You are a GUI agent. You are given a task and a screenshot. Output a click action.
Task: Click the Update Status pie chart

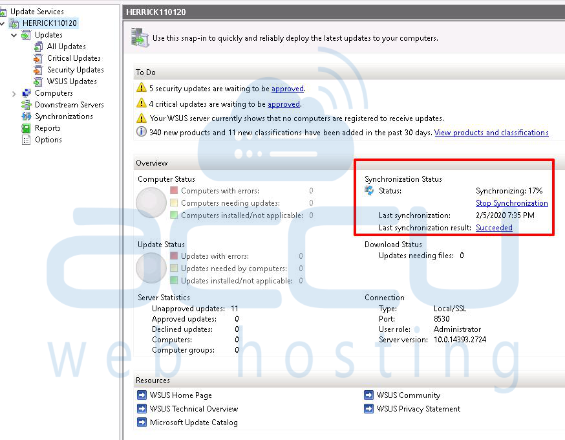tap(151, 268)
